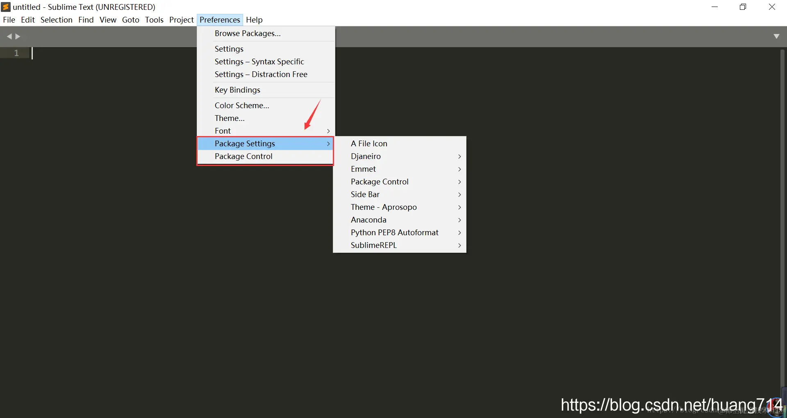The width and height of the screenshot is (787, 418).
Task: Expand SublimeREPL package settings
Action: [x=400, y=245]
